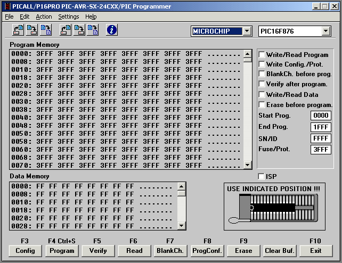
Task: Click the Data Memory scrollbar thumb
Action: tap(182, 193)
